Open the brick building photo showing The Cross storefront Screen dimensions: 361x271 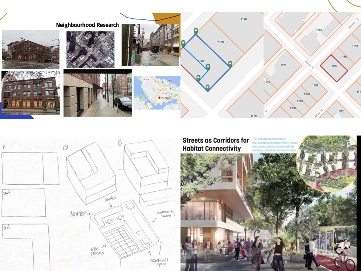pos(31,93)
